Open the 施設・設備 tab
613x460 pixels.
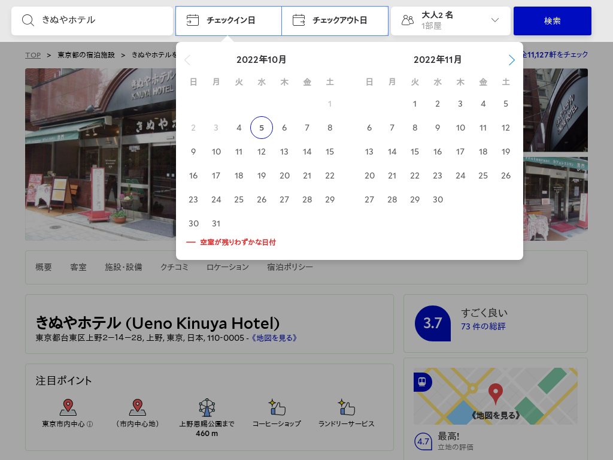click(x=123, y=267)
